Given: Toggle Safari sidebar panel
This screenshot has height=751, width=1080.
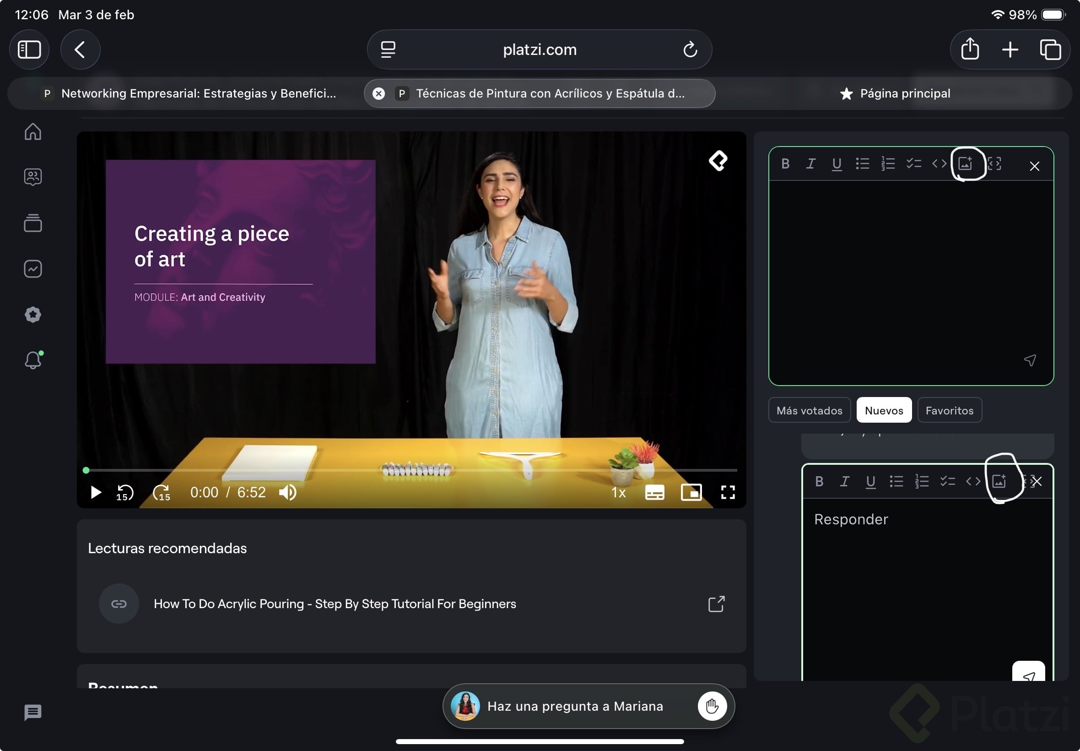Looking at the screenshot, I should (29, 49).
